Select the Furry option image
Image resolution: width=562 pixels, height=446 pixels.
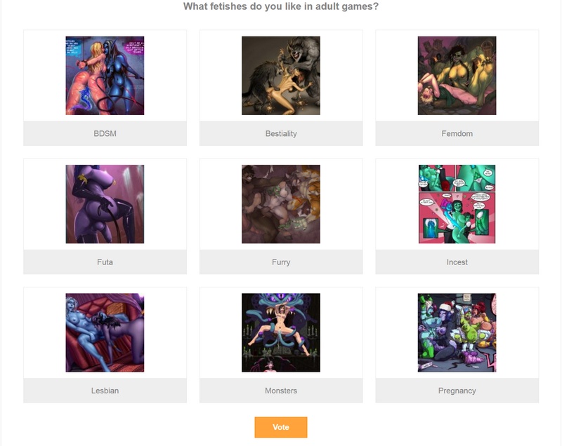coord(281,204)
